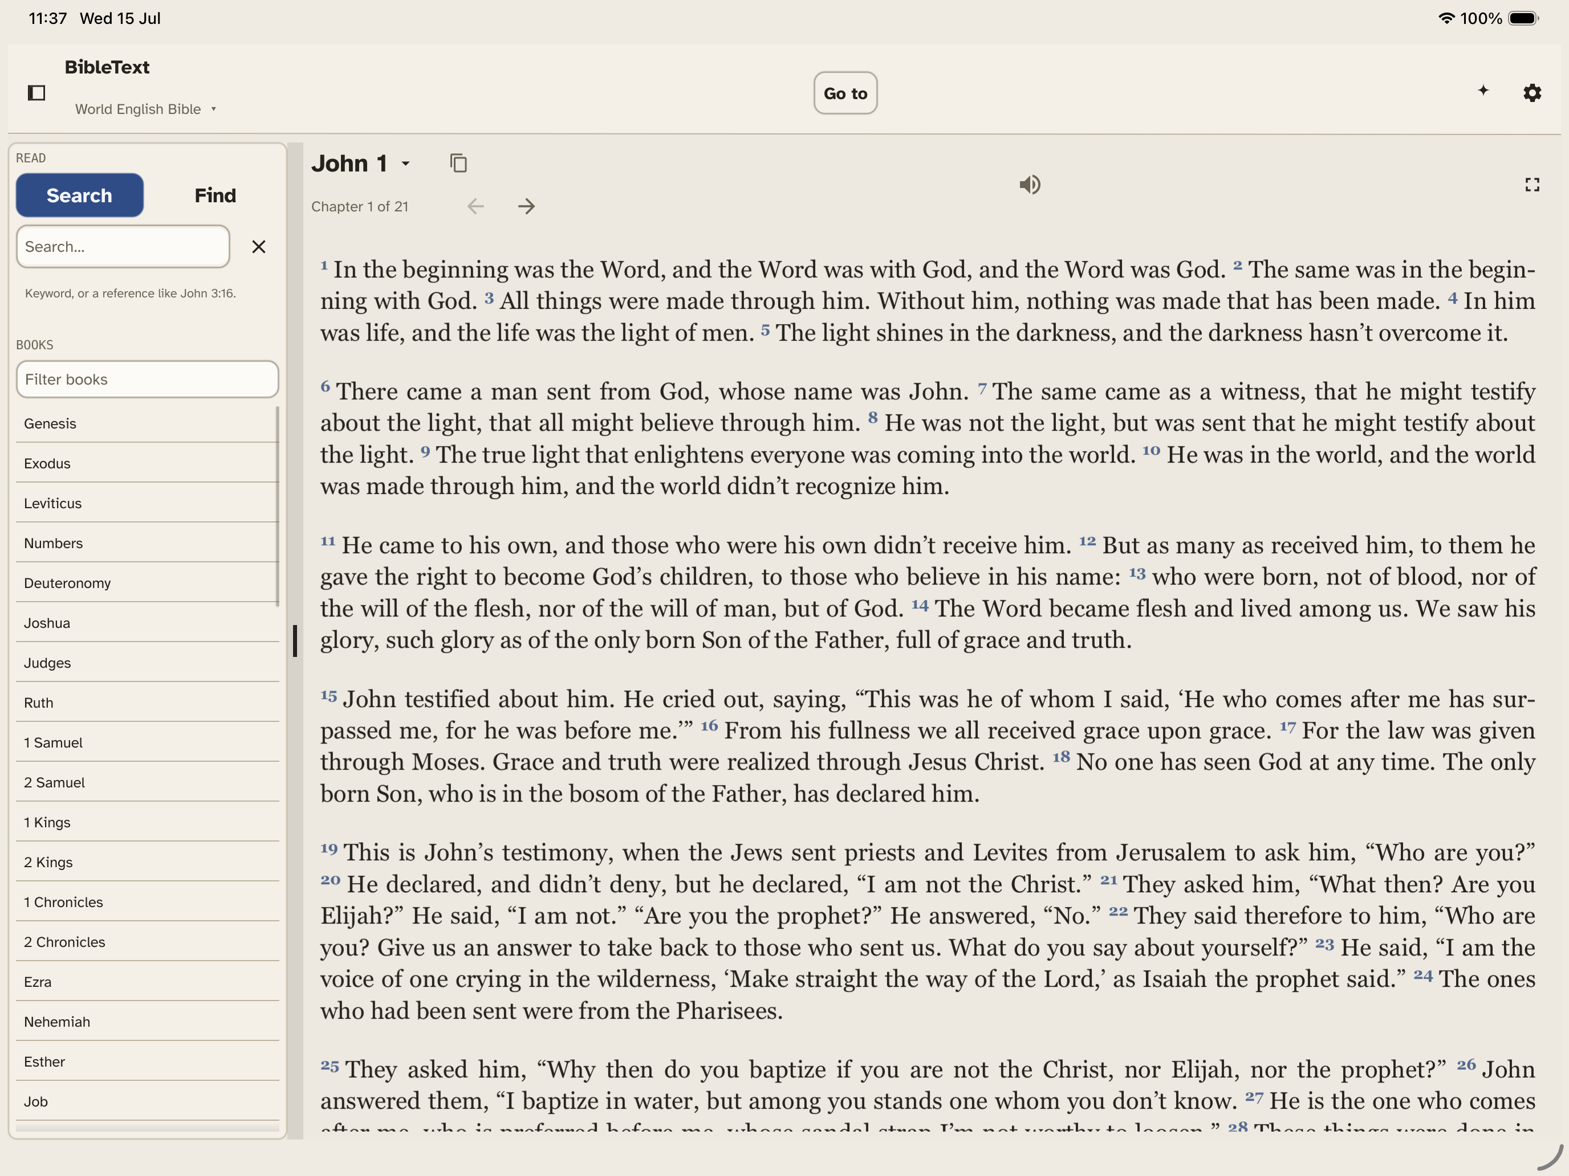Open the settings gear
This screenshot has height=1176, width=1569.
1532,93
